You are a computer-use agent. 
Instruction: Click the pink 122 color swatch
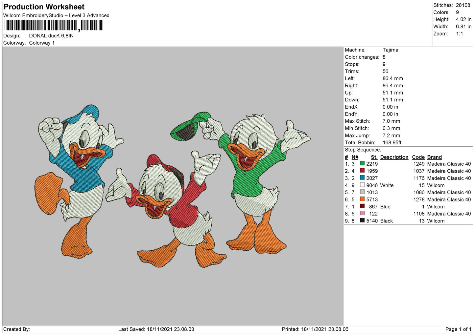[x=362, y=213]
